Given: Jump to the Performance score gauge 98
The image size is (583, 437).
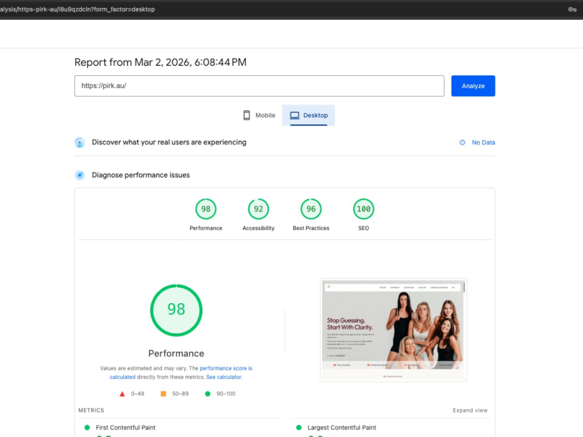Looking at the screenshot, I should point(206,209).
